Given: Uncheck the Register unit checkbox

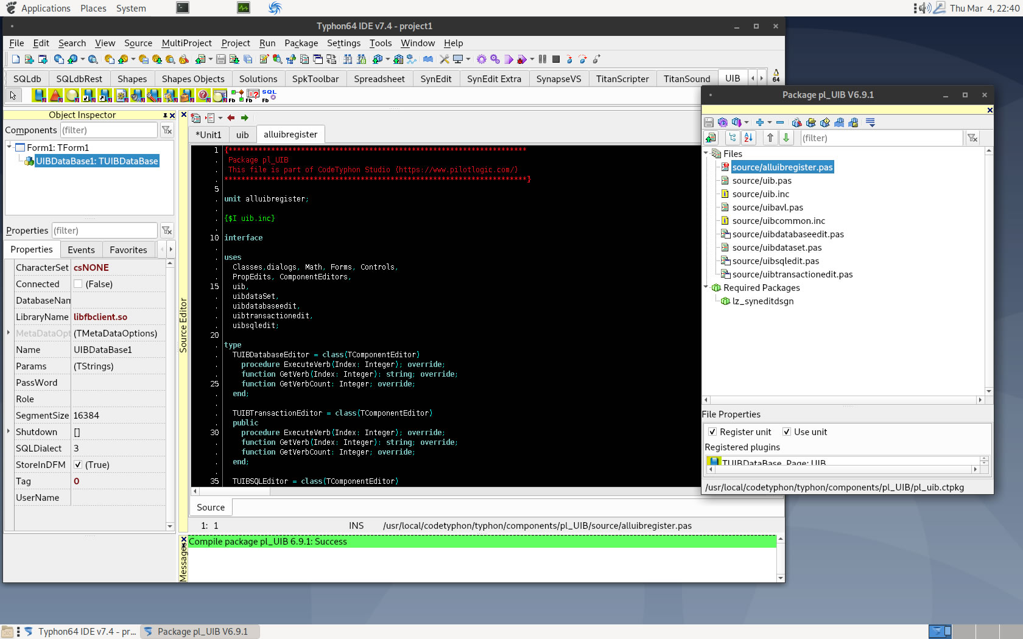Looking at the screenshot, I should click(712, 432).
